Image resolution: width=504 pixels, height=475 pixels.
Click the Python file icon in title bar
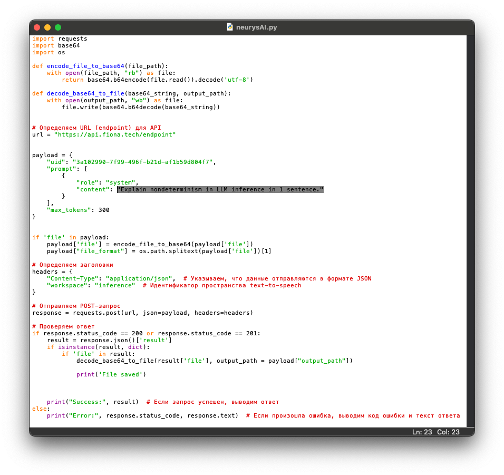pos(230,27)
